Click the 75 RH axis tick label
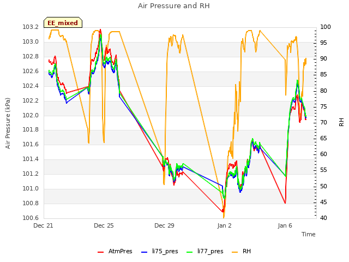The height and width of the screenshot is (262, 349). pos(323,107)
